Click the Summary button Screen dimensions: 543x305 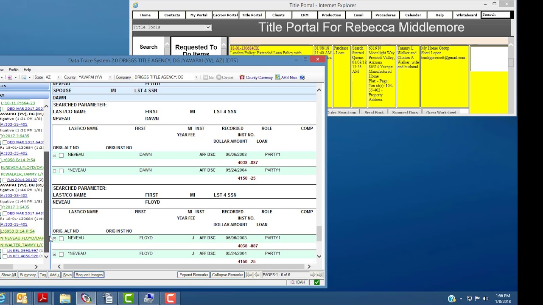pos(28,275)
